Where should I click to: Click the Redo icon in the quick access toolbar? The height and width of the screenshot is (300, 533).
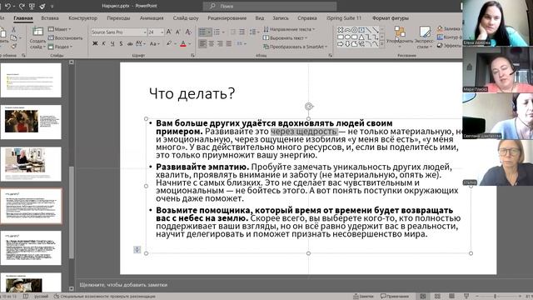click(x=22, y=6)
